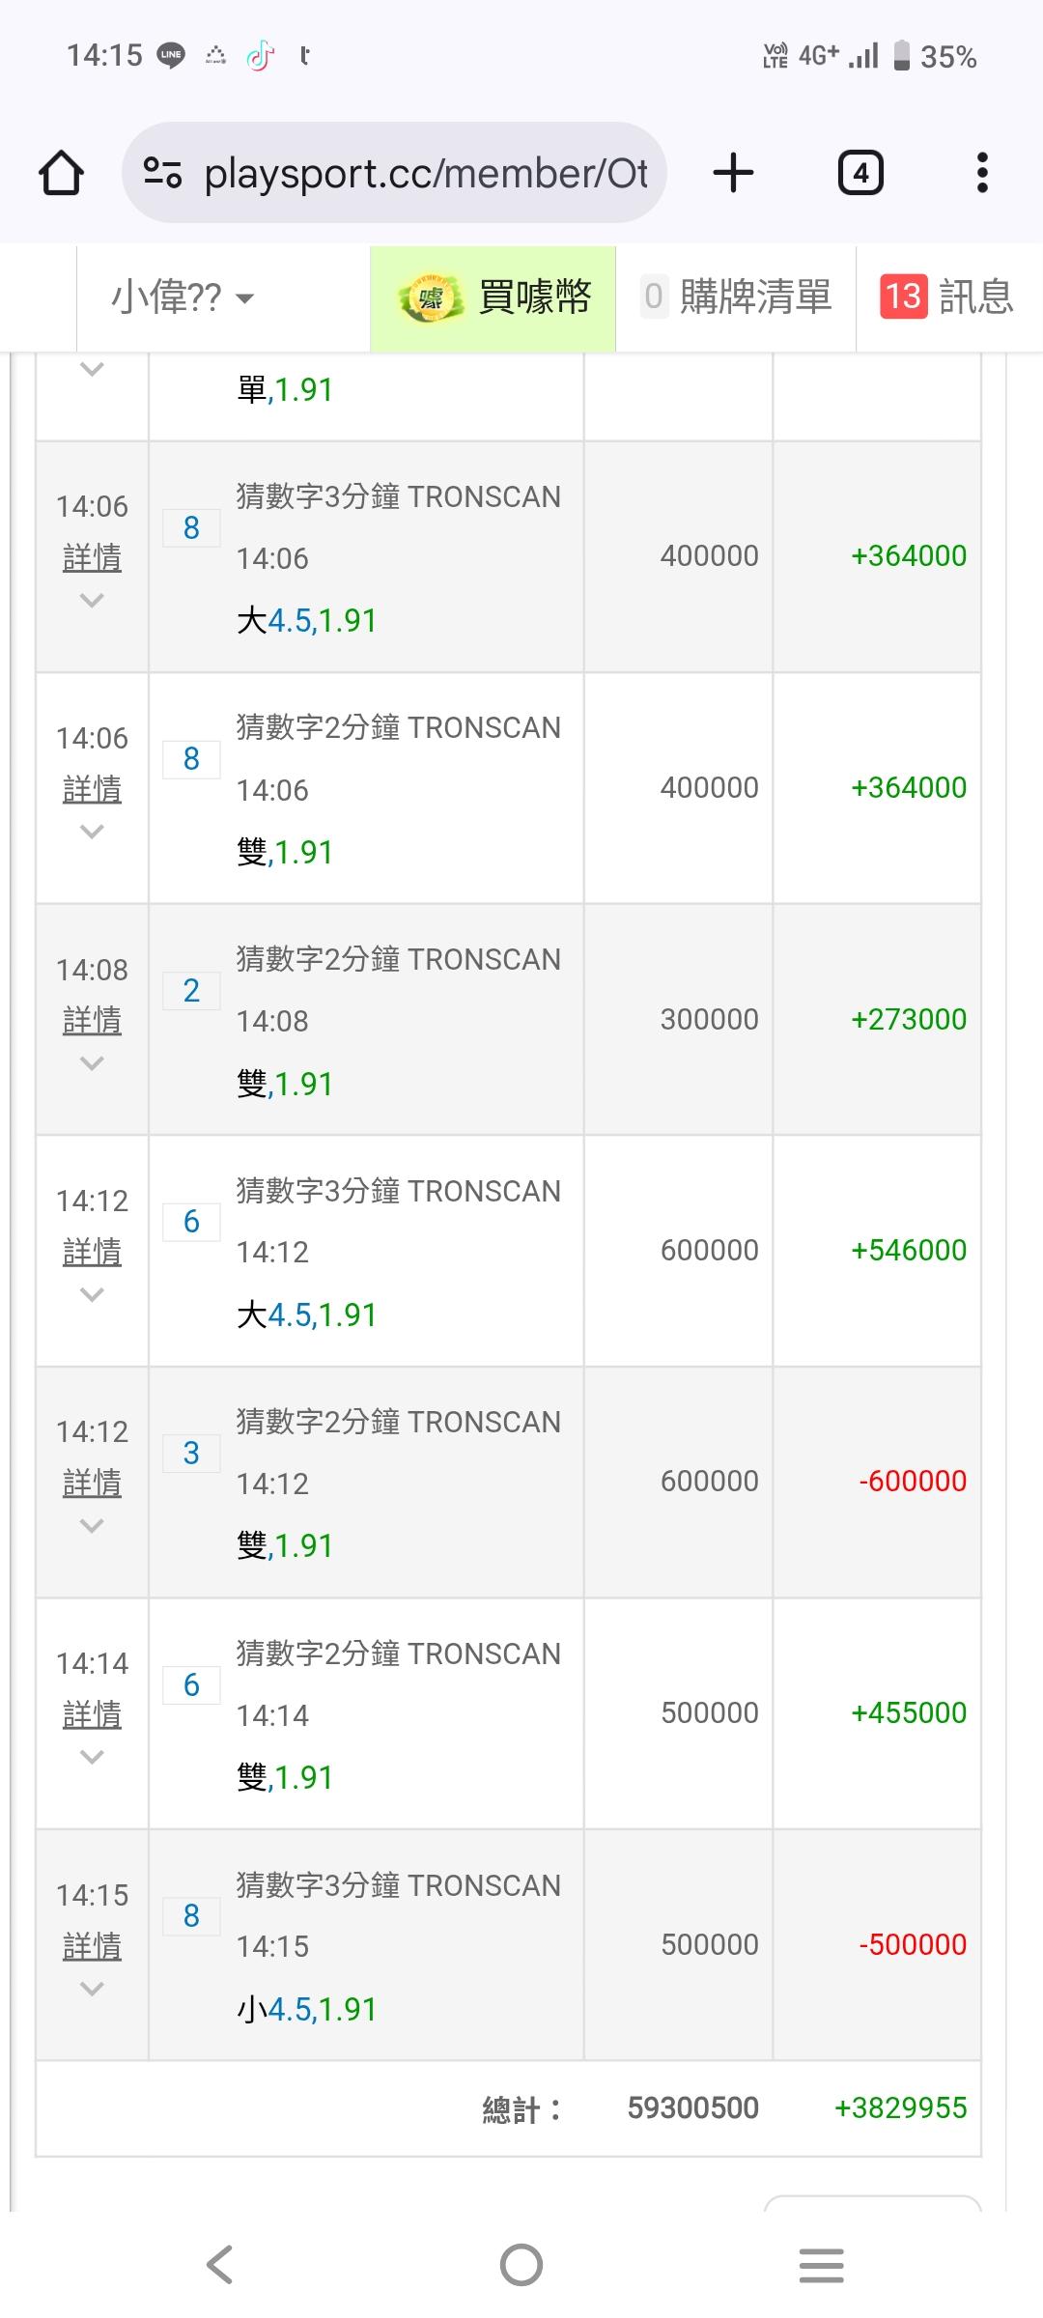Expand the 14:14 bet row chevron
Viewport: 1043px width, 2318px height.
pos(92,1758)
